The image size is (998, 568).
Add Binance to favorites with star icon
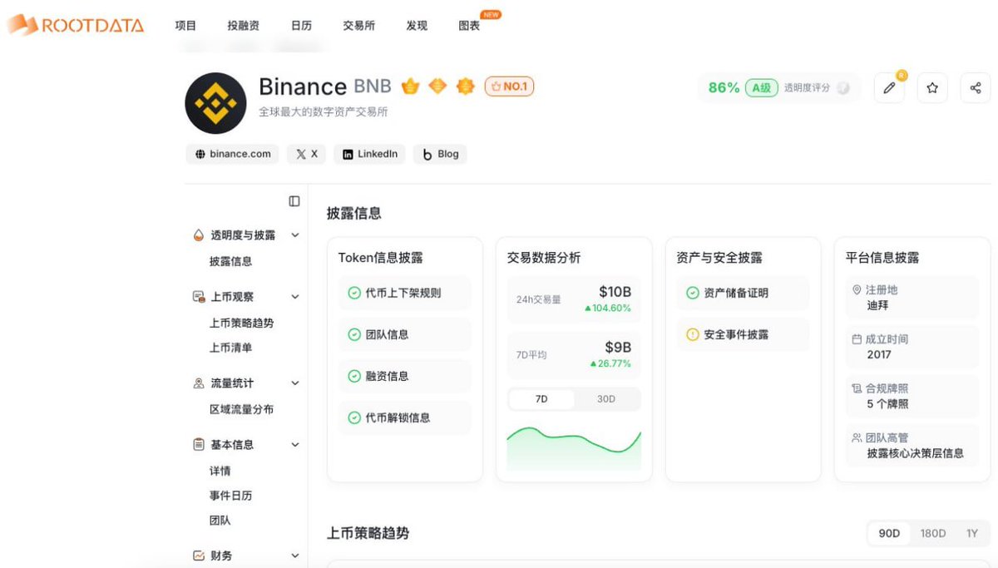click(932, 87)
